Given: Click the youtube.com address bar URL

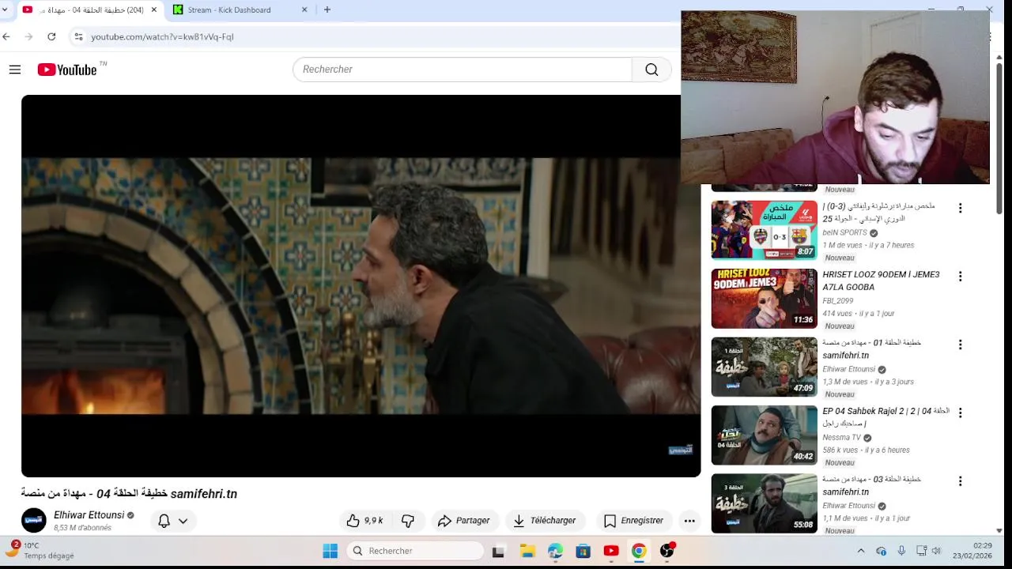Looking at the screenshot, I should (162, 36).
